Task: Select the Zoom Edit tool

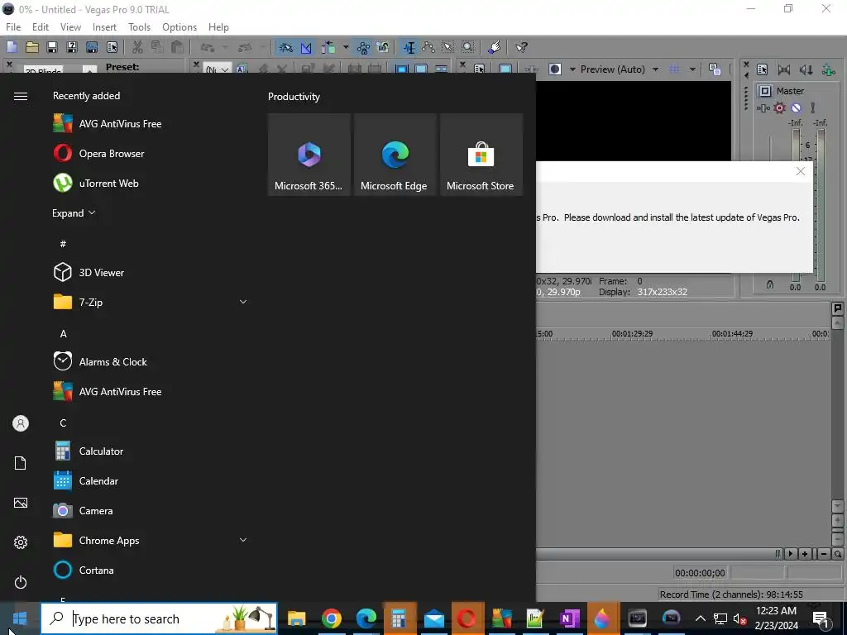Action: 468,47
